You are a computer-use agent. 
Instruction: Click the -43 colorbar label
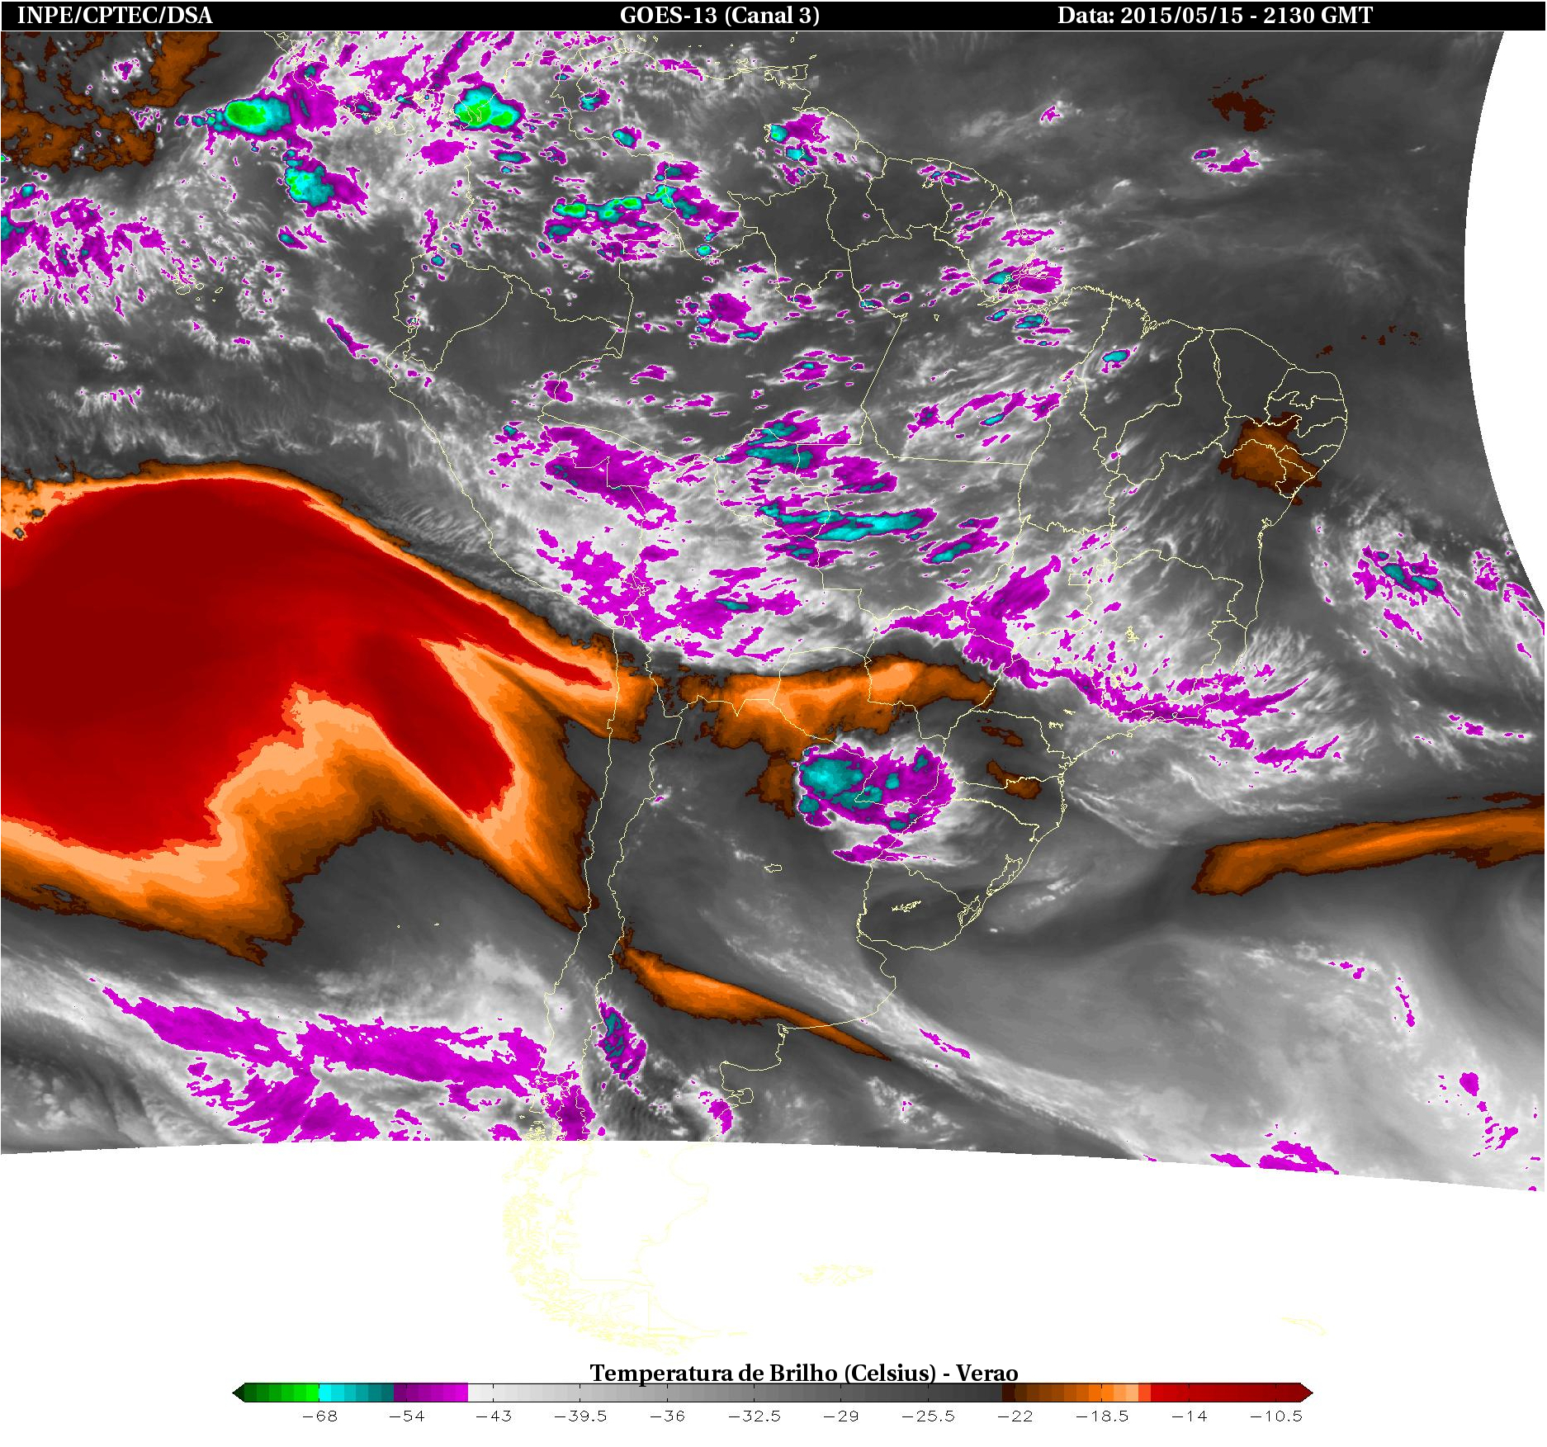pos(494,1416)
